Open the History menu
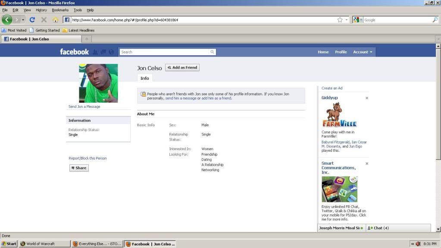Viewport: 441px width, 248px height. (x=41, y=10)
